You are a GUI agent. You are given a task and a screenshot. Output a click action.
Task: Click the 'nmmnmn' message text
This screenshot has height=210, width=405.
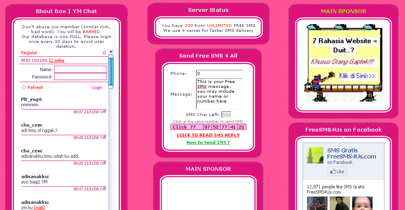[x=30, y=105]
